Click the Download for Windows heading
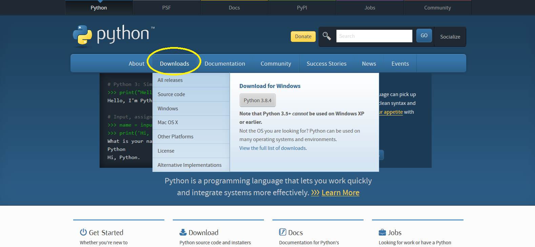535x247 pixels. click(x=270, y=86)
